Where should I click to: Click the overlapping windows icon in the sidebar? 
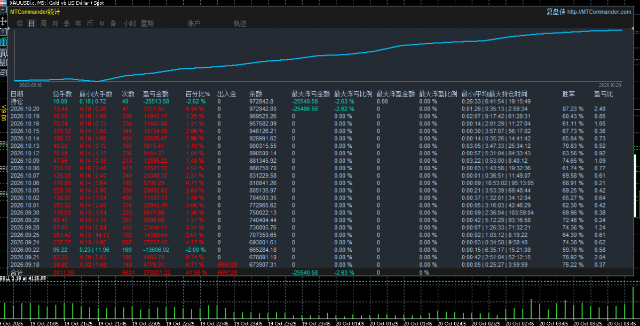pos(3,73)
